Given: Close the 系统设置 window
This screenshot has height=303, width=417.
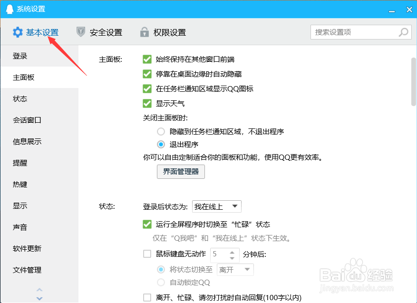Looking at the screenshot, I should (x=409, y=10).
